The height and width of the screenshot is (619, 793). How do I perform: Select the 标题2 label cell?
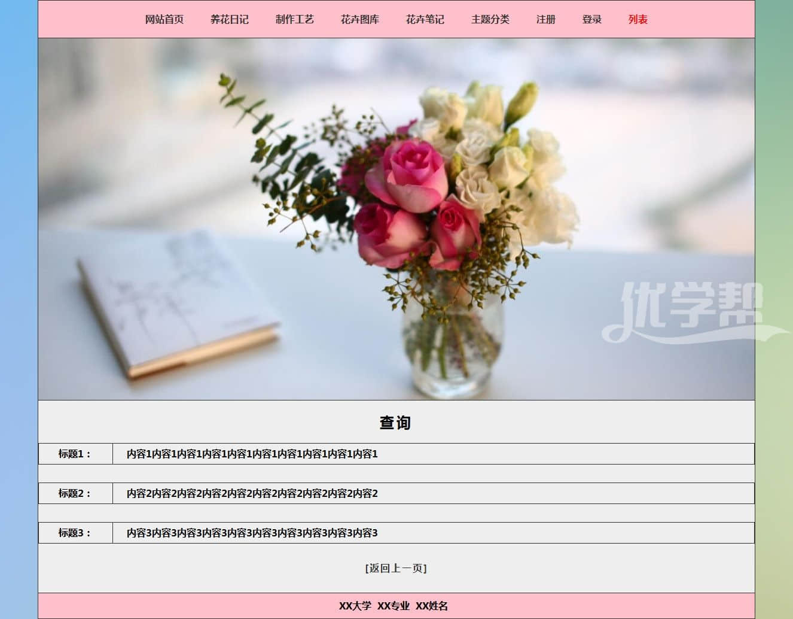click(x=75, y=493)
